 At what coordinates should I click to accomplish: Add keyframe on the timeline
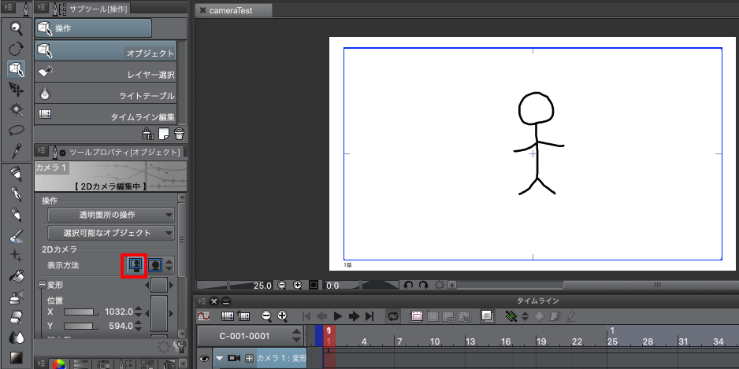511,316
